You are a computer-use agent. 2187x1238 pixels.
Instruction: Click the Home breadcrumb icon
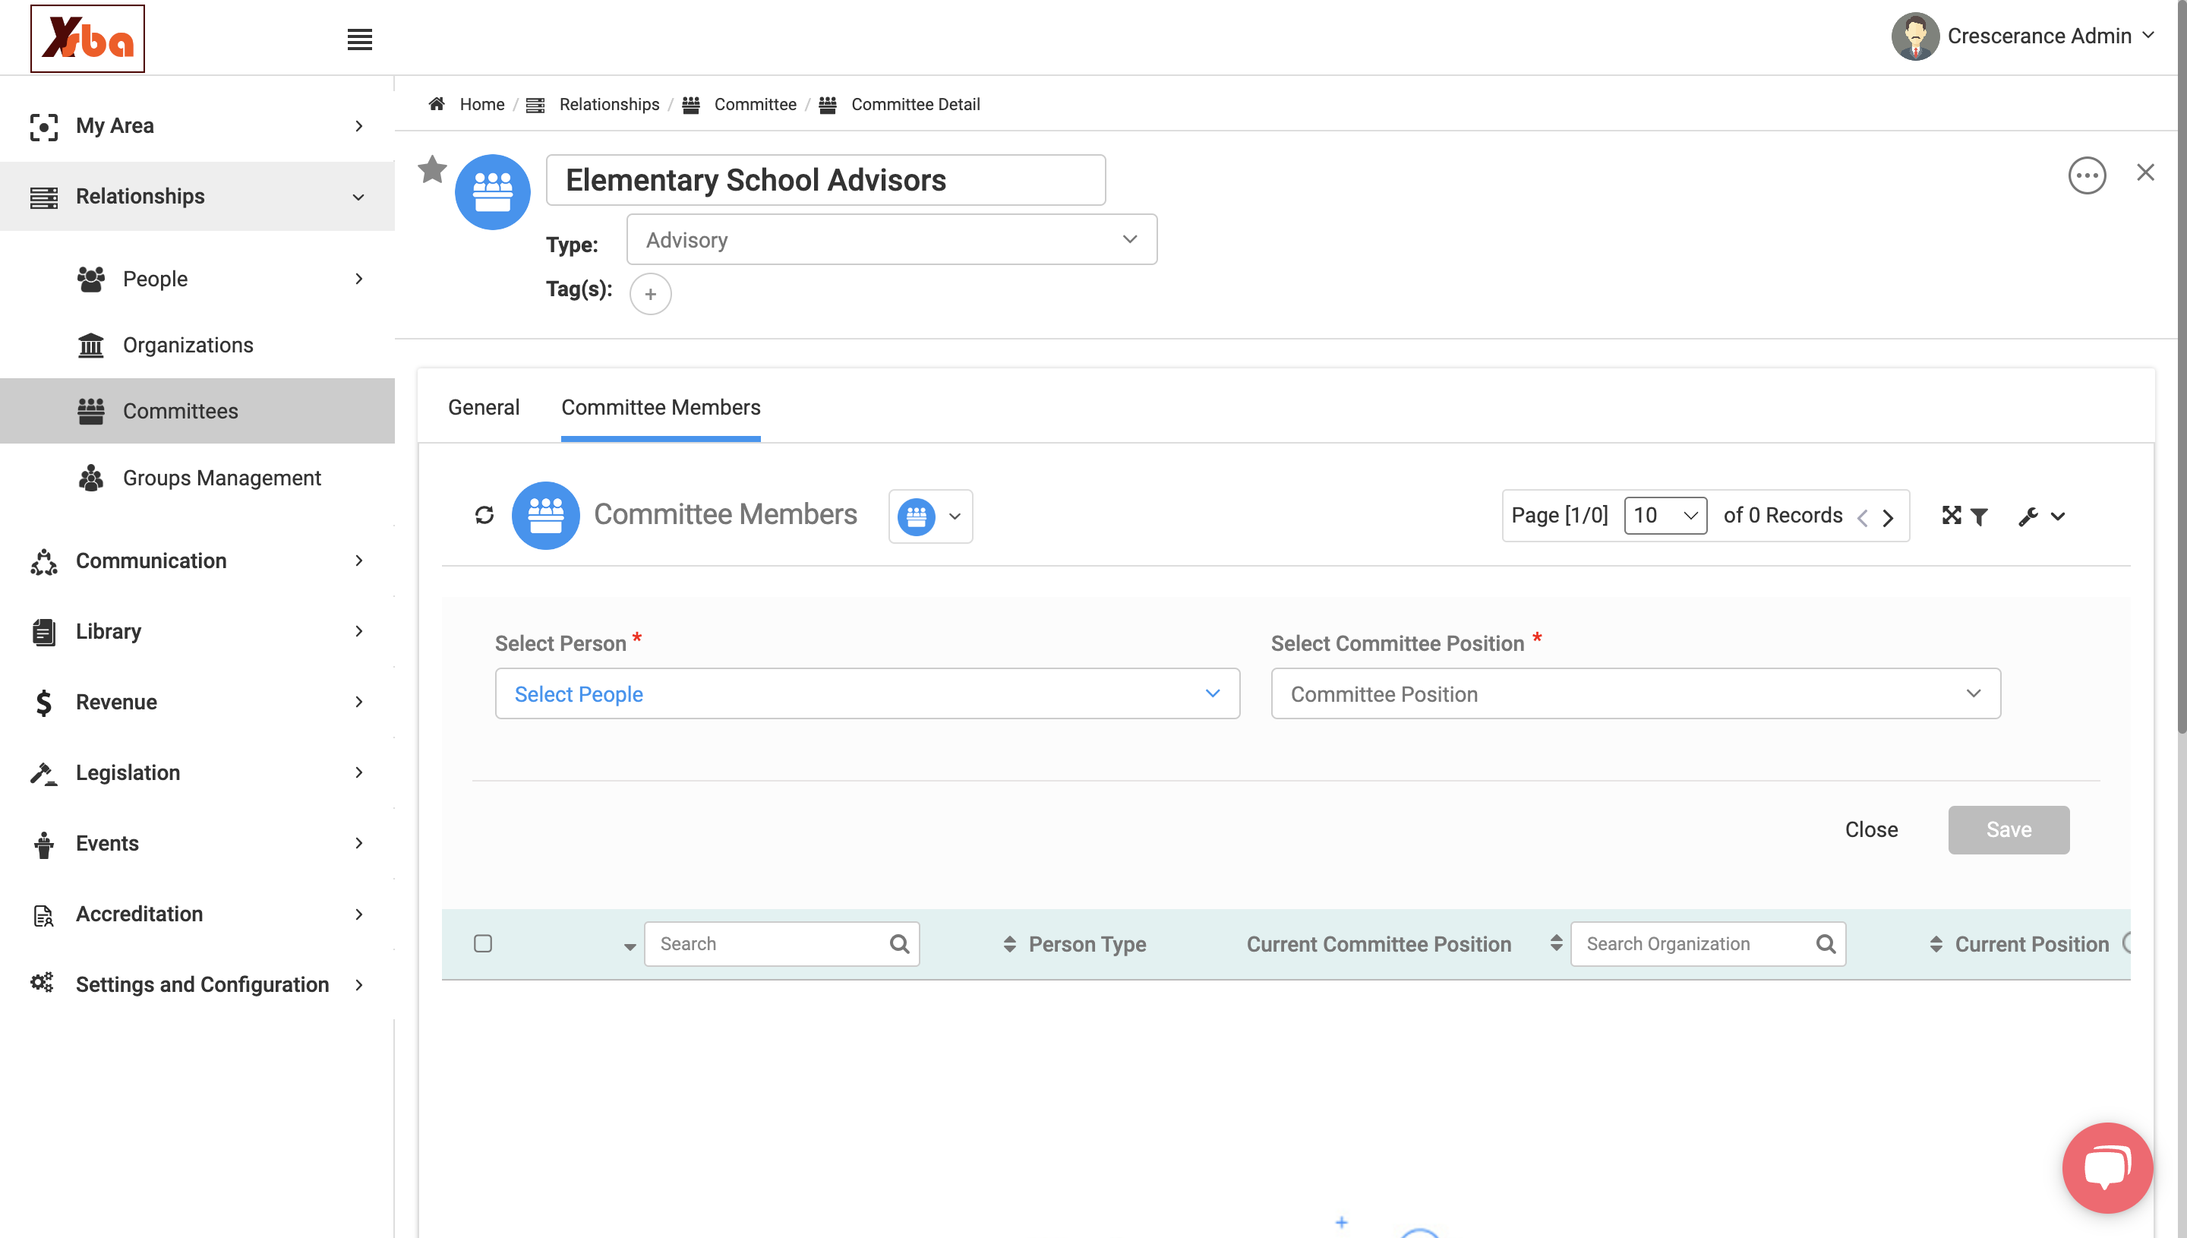tap(437, 104)
